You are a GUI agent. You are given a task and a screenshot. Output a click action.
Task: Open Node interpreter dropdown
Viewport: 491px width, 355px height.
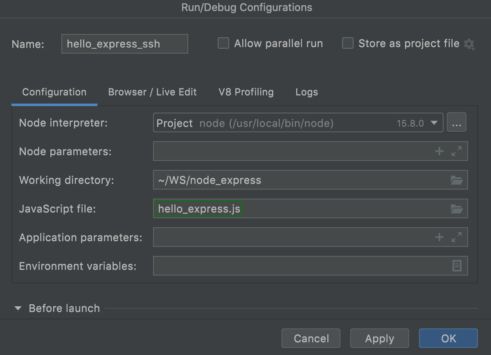click(434, 123)
